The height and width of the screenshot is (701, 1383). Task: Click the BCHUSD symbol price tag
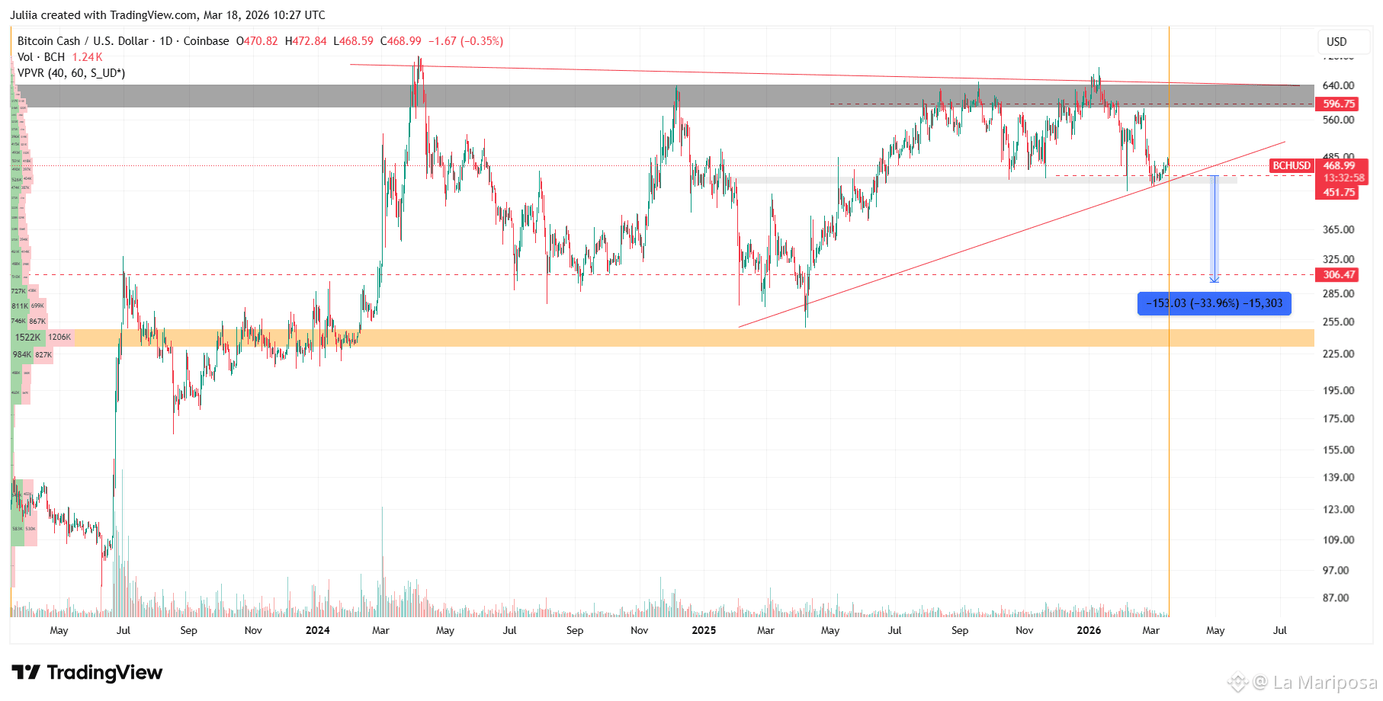(x=1292, y=165)
